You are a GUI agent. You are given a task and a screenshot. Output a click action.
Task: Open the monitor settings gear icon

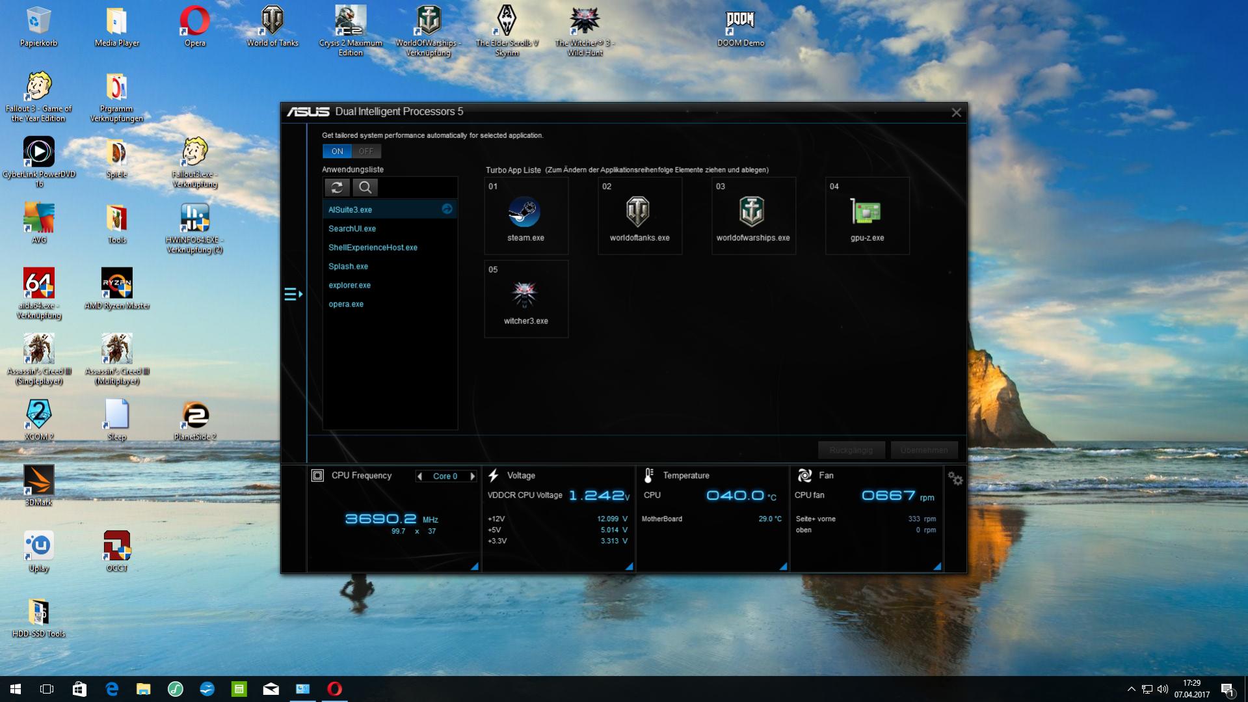pos(955,478)
